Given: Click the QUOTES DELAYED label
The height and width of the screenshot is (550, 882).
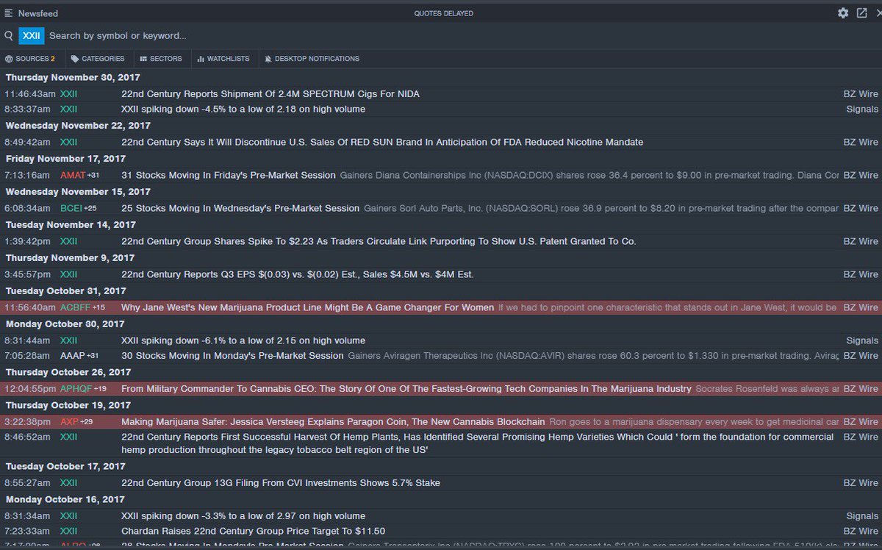Looking at the screenshot, I should [x=443, y=13].
